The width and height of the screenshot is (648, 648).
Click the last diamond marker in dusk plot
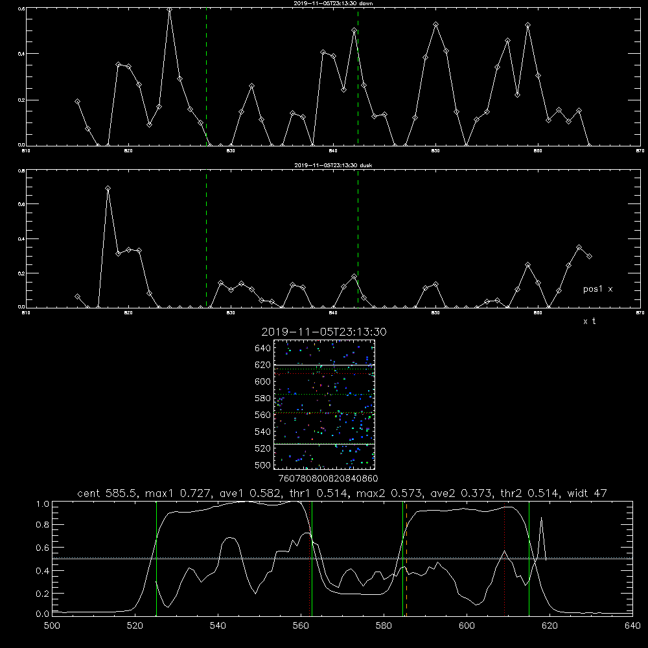(x=589, y=256)
